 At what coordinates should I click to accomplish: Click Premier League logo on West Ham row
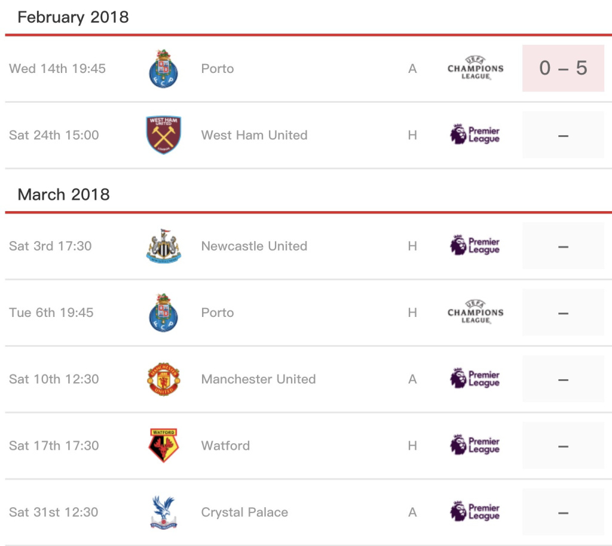pyautogui.click(x=475, y=135)
